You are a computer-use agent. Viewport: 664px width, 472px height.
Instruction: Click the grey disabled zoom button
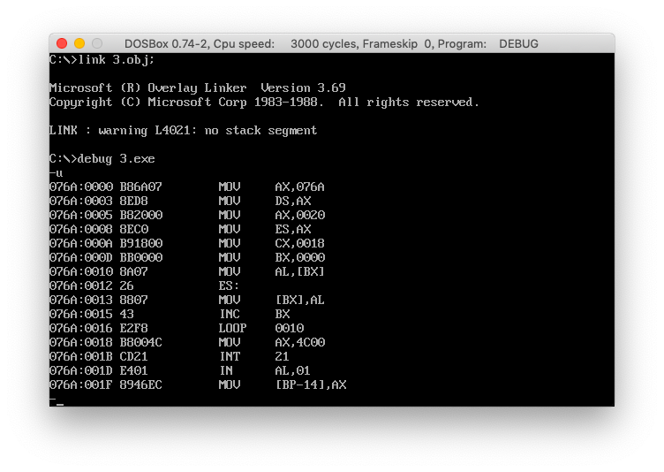[97, 43]
